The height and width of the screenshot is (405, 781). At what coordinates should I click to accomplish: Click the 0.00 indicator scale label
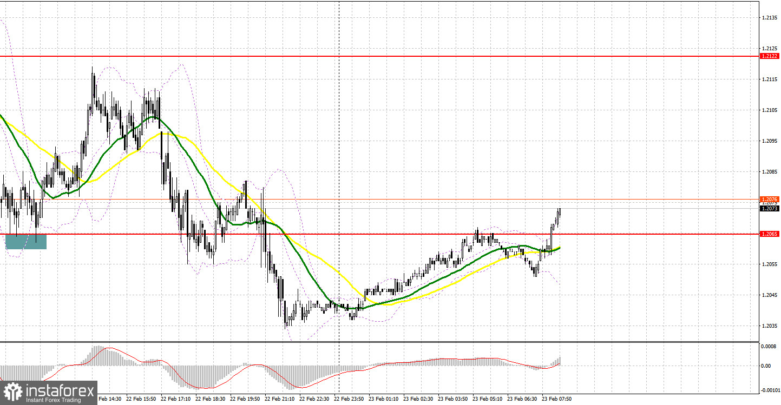click(766, 366)
